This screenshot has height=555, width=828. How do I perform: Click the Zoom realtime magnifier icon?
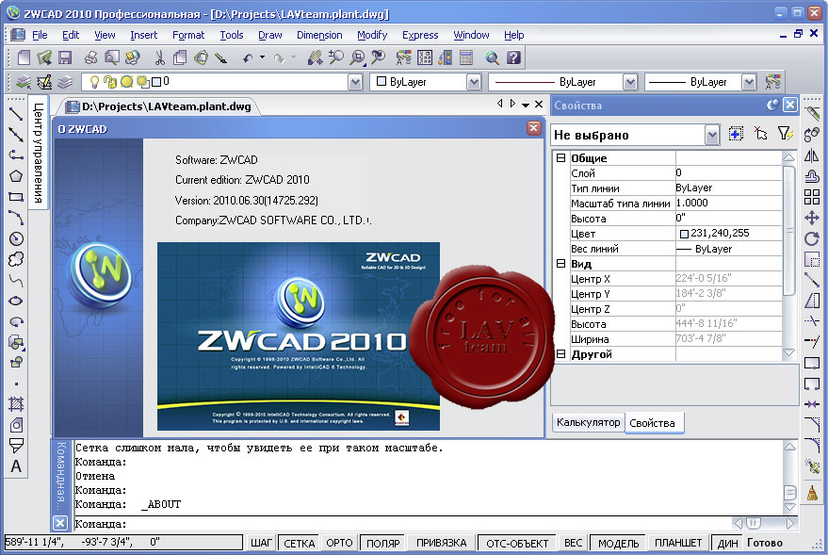tap(336, 57)
